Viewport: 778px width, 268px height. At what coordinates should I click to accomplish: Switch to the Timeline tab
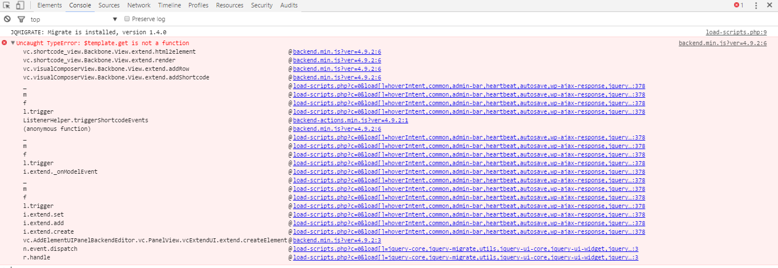point(170,5)
